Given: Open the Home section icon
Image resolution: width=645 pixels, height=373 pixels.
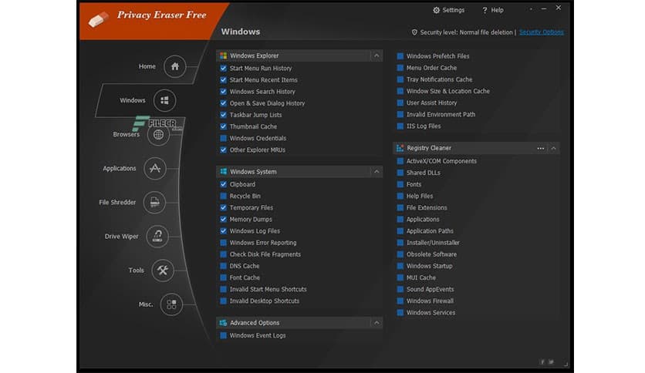Looking at the screenshot, I should point(175,66).
